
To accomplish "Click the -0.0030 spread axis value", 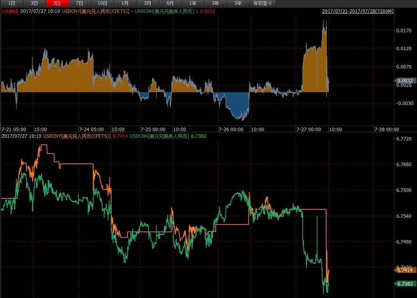I will click(x=405, y=103).
